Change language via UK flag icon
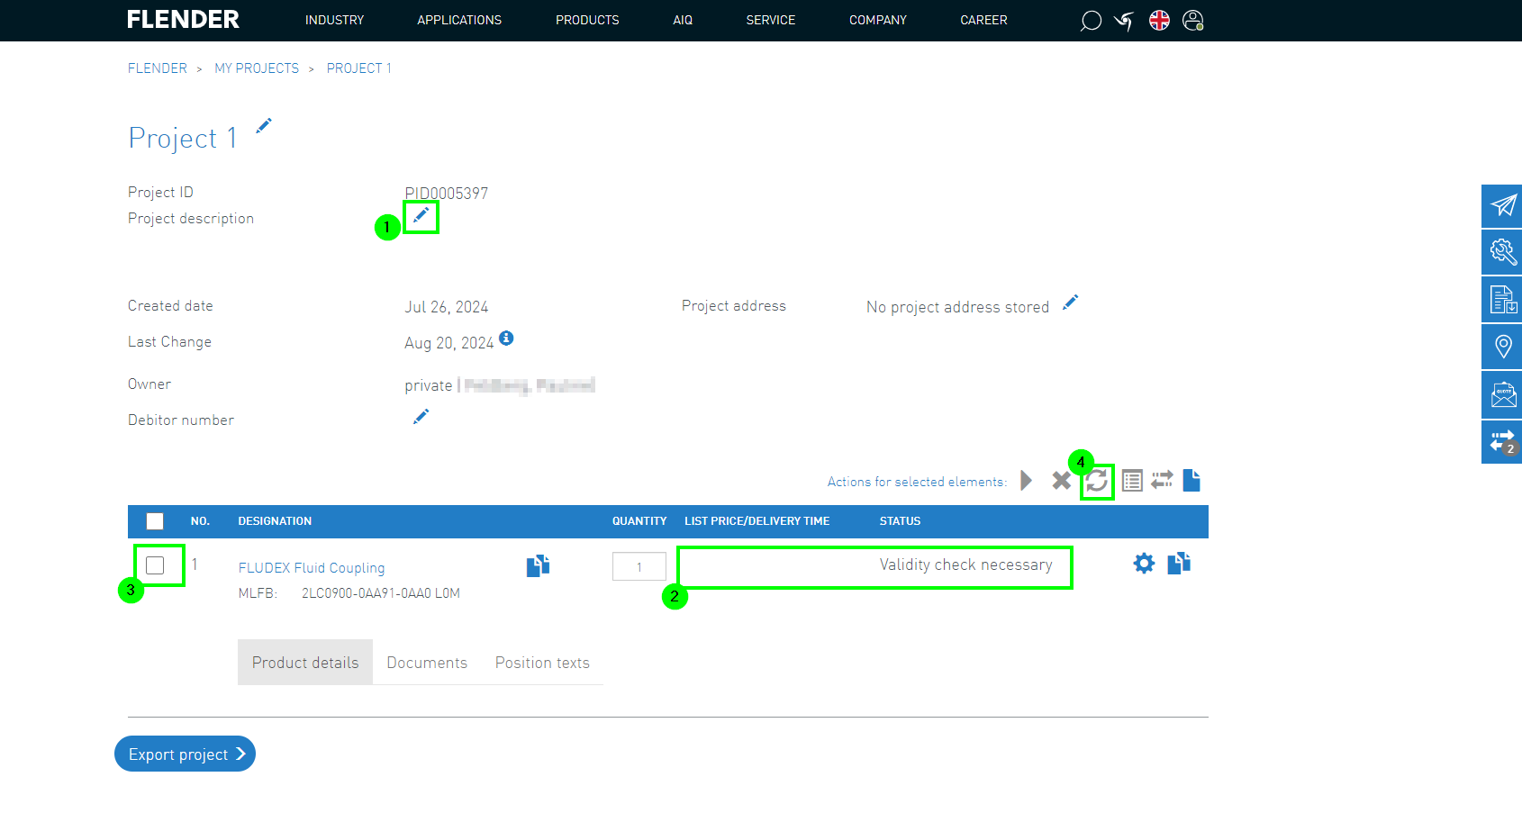Image resolution: width=1522 pixels, height=822 pixels. click(1159, 20)
